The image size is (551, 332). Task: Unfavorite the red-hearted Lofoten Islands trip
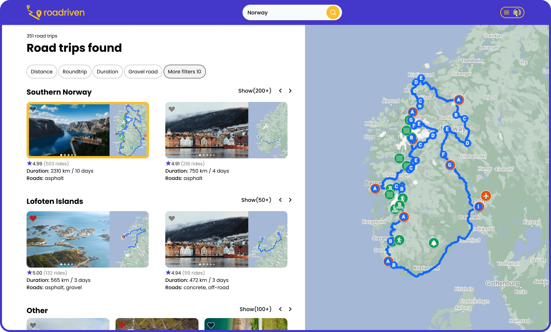(x=33, y=218)
